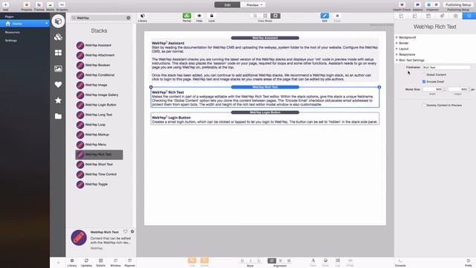Click the Fieldname input field
Viewport: 476px width, 268px height.
[x=446, y=68]
